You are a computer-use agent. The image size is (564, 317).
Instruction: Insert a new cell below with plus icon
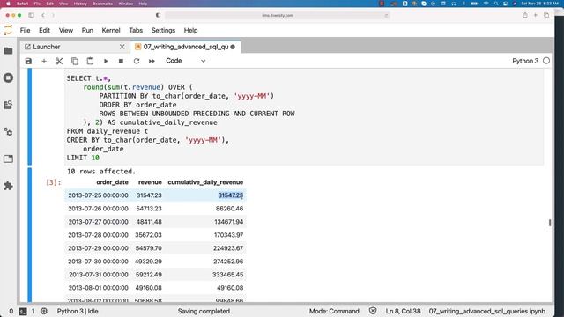44,61
